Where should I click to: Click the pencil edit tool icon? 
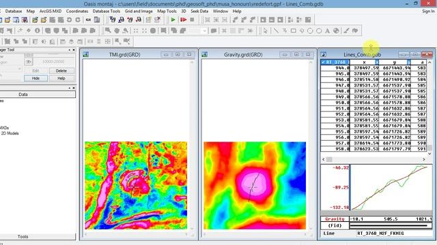[x=346, y=31]
